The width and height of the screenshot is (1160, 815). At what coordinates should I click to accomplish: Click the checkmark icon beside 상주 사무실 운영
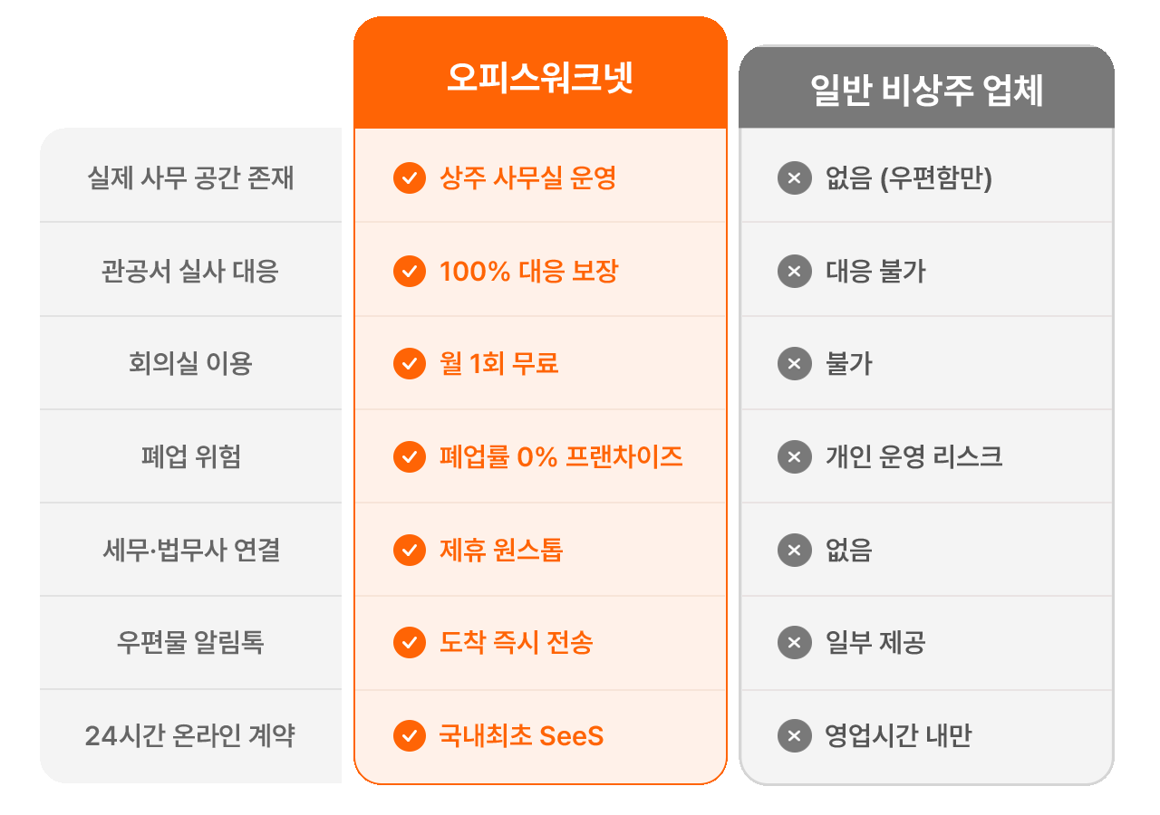point(410,177)
